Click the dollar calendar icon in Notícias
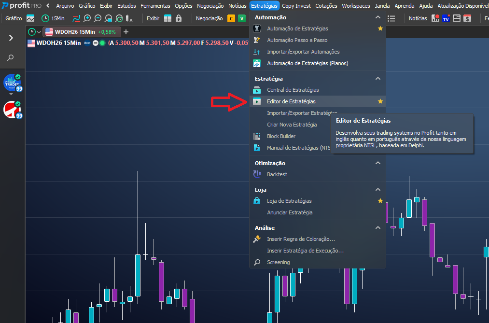The width and height of the screenshot is (489, 323). click(x=467, y=18)
